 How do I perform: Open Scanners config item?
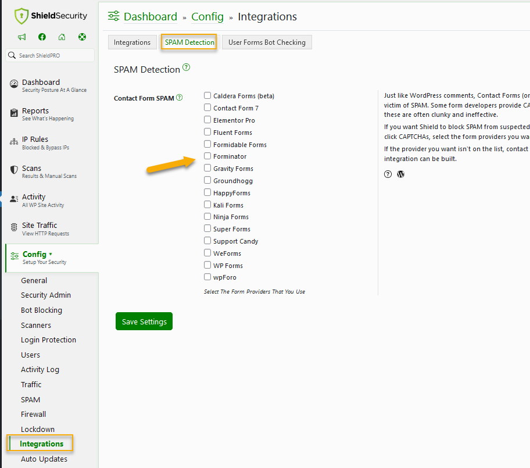(x=36, y=325)
